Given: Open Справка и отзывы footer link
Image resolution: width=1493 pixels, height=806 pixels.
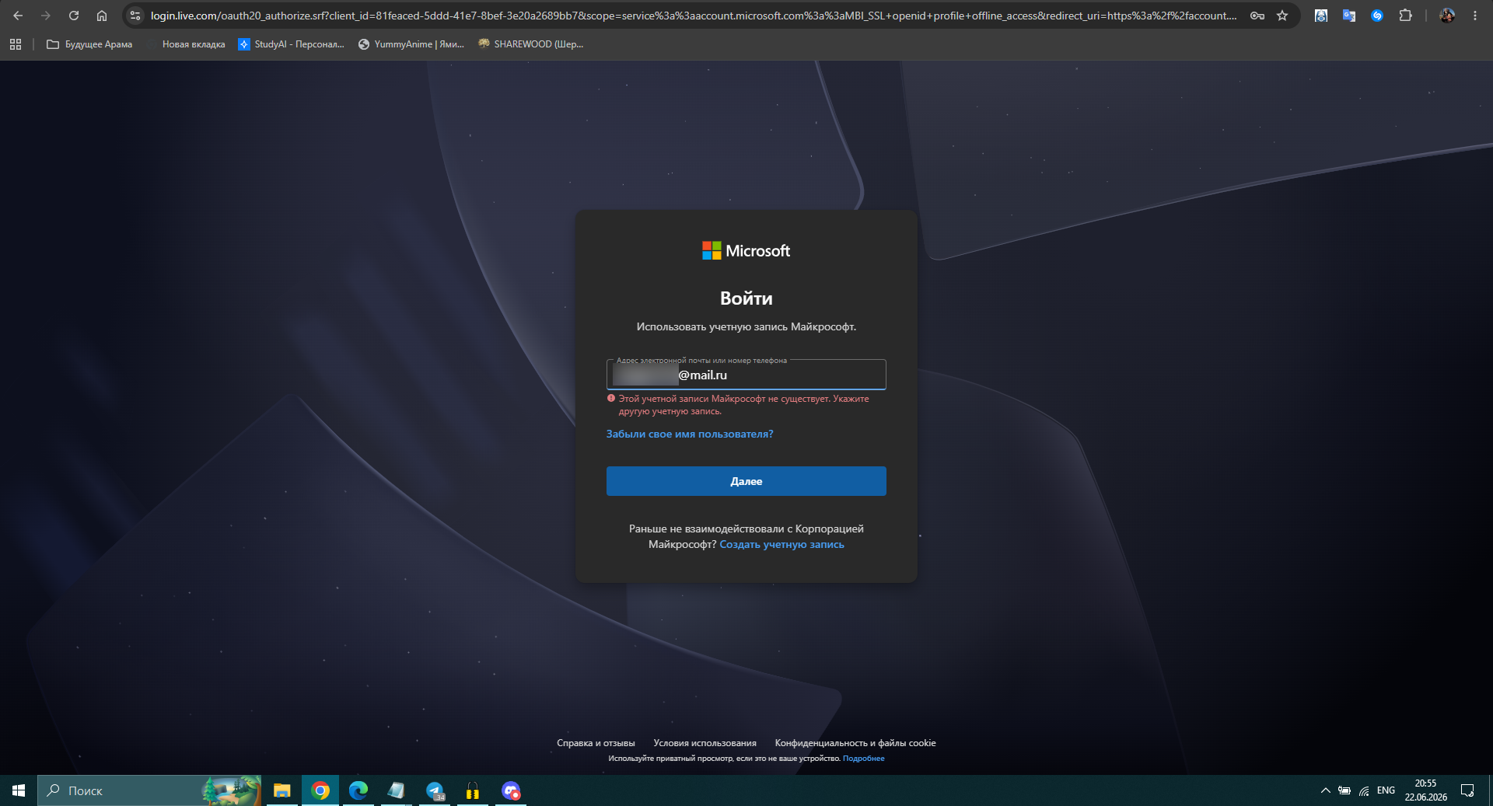Looking at the screenshot, I should point(596,743).
